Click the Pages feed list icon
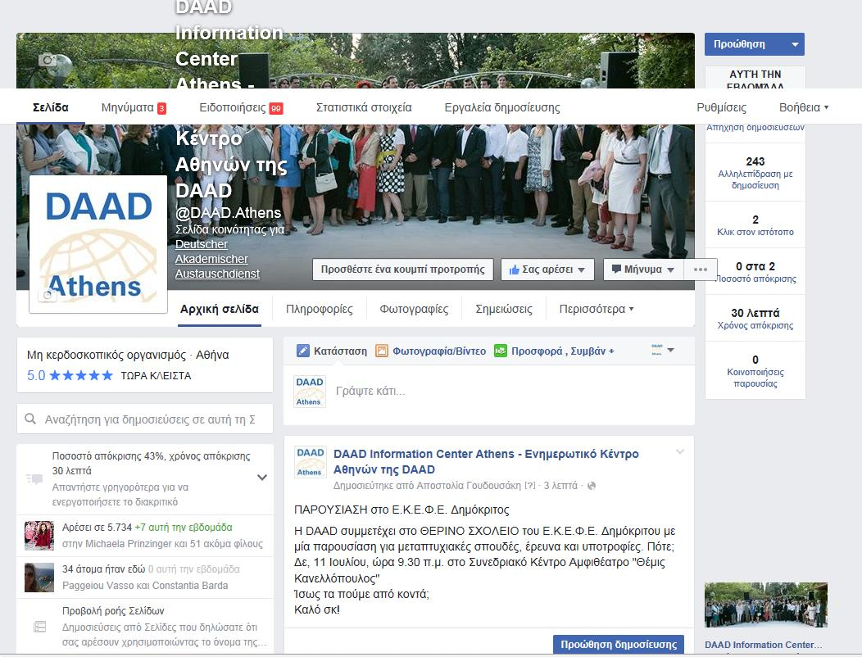This screenshot has height=657, width=862. click(x=39, y=626)
